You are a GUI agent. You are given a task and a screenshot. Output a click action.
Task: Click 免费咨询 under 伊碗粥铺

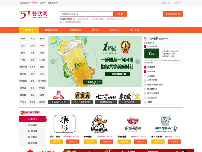pyautogui.click(x=141, y=142)
